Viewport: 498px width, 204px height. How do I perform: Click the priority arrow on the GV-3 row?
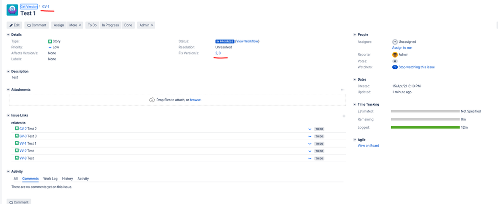[310, 137]
